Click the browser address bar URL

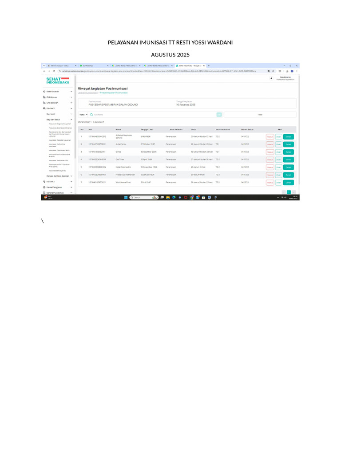coord(159,71)
